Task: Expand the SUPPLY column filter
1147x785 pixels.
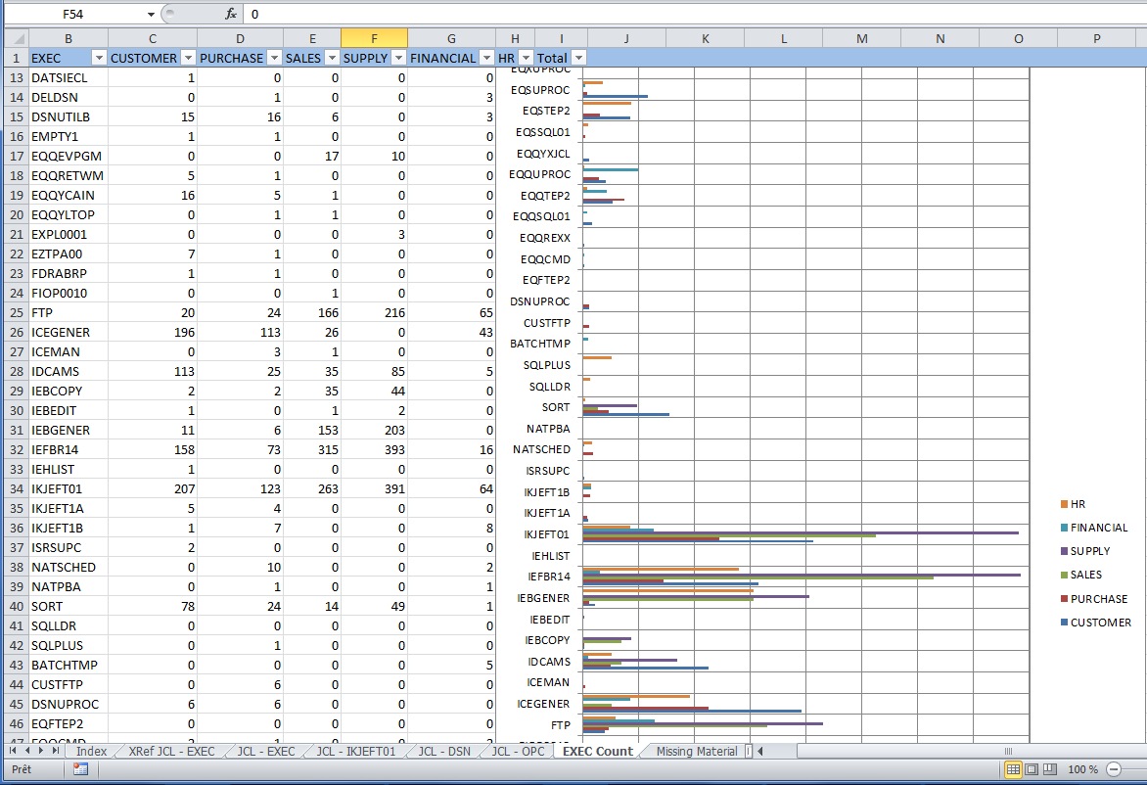Action: (x=398, y=58)
